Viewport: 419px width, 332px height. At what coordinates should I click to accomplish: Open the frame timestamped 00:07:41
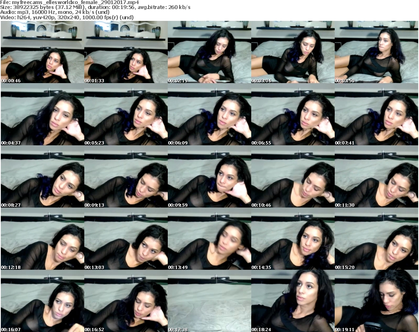coord(376,114)
